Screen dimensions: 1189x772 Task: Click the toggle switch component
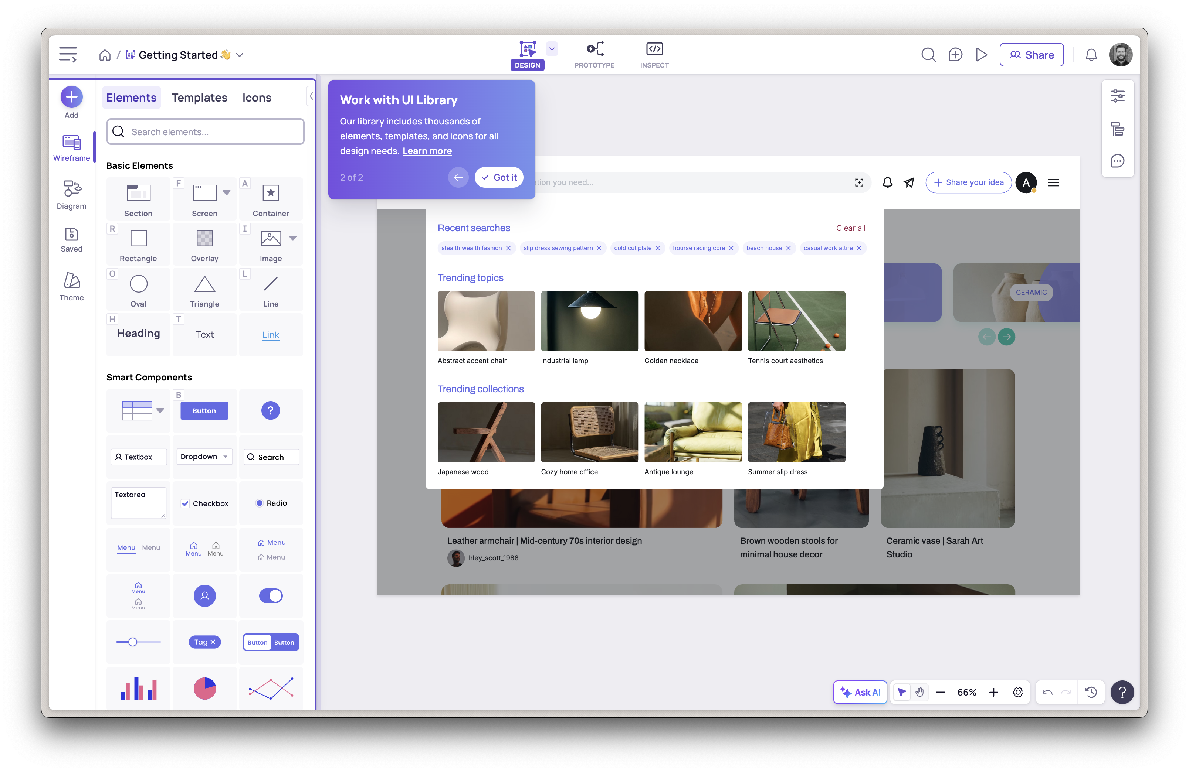[x=271, y=595]
